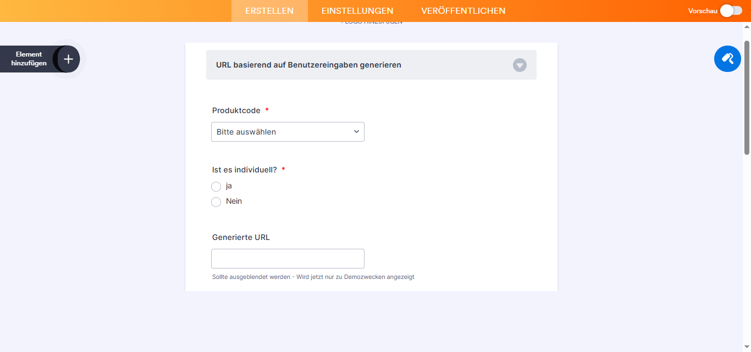Click the "Produktcode" field label
The image size is (751, 352).
point(236,110)
